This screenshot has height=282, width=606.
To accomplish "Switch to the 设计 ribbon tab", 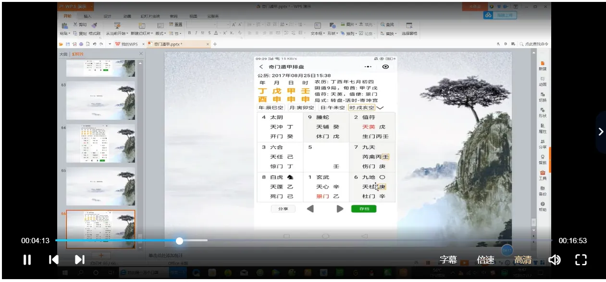I will click(107, 16).
